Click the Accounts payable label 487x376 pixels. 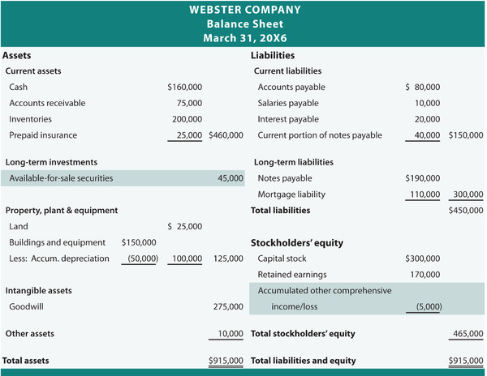[x=291, y=87]
